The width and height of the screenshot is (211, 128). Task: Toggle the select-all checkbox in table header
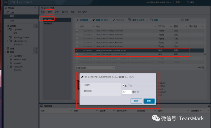pyautogui.click(x=77, y=26)
